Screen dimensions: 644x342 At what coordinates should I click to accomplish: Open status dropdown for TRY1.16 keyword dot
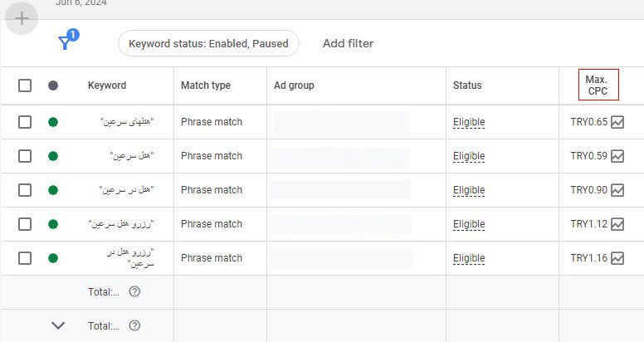click(53, 258)
